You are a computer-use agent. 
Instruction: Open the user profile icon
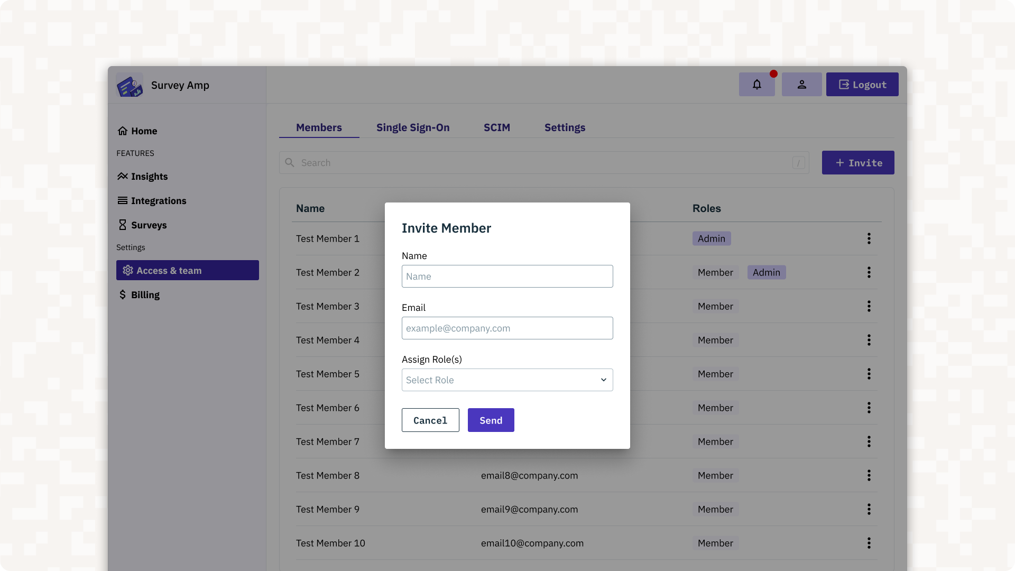801,85
